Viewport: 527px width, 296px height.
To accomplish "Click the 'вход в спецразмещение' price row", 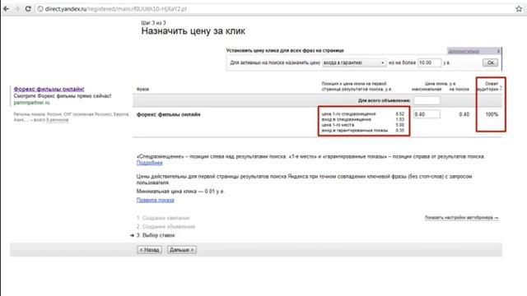I will [363, 119].
